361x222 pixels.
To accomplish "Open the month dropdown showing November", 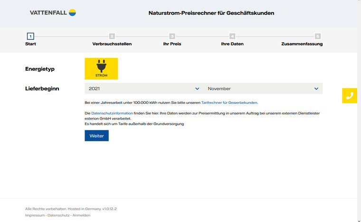I will (x=263, y=89).
